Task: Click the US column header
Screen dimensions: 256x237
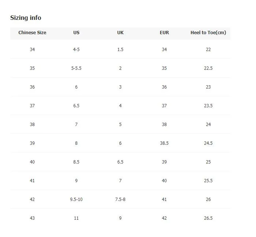Action: pyautogui.click(x=76, y=33)
